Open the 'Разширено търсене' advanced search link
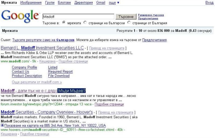The height and width of the screenshot is (138, 215). coord(151,15)
